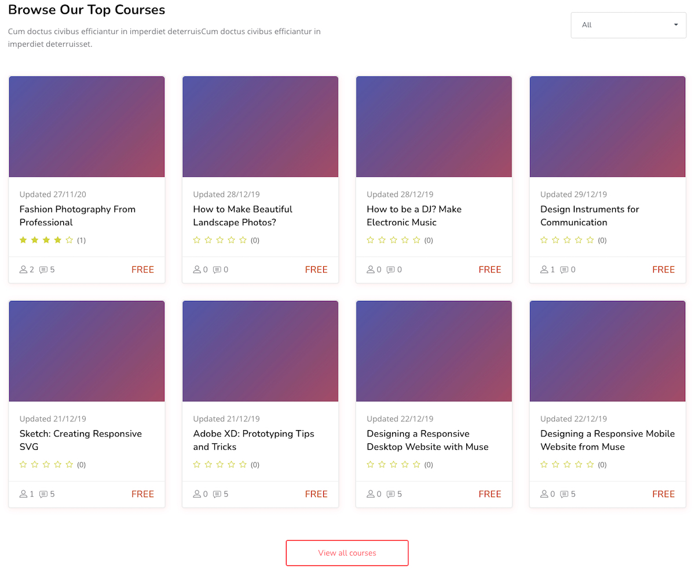Viewport: 695px width, 573px height.
Task: Open How to Make Beautiful Landscape Photos course
Action: pyautogui.click(x=243, y=215)
